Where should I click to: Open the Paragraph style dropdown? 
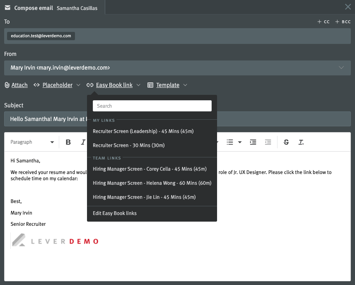click(32, 142)
